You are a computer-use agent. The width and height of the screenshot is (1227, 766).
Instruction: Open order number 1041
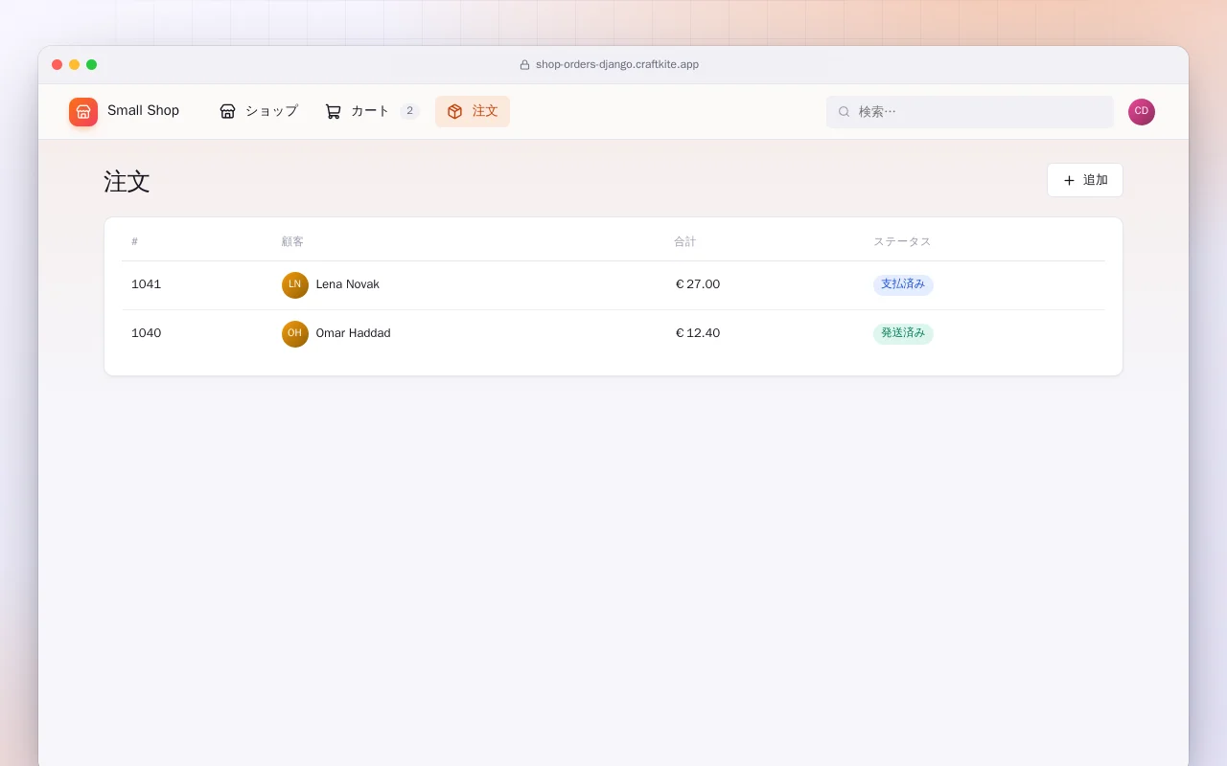(x=147, y=284)
